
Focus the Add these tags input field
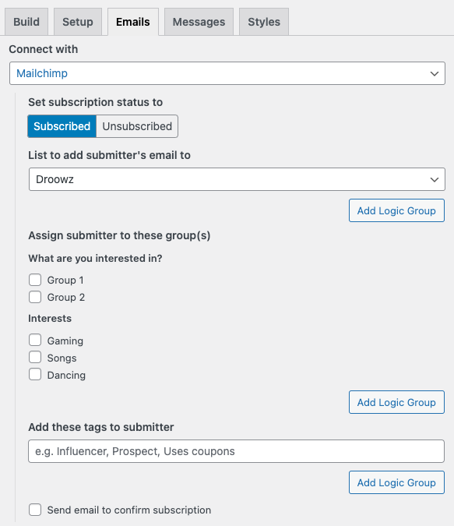coord(237,451)
